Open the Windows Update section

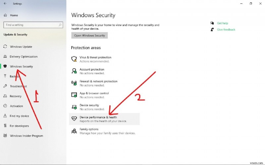coord(21,47)
